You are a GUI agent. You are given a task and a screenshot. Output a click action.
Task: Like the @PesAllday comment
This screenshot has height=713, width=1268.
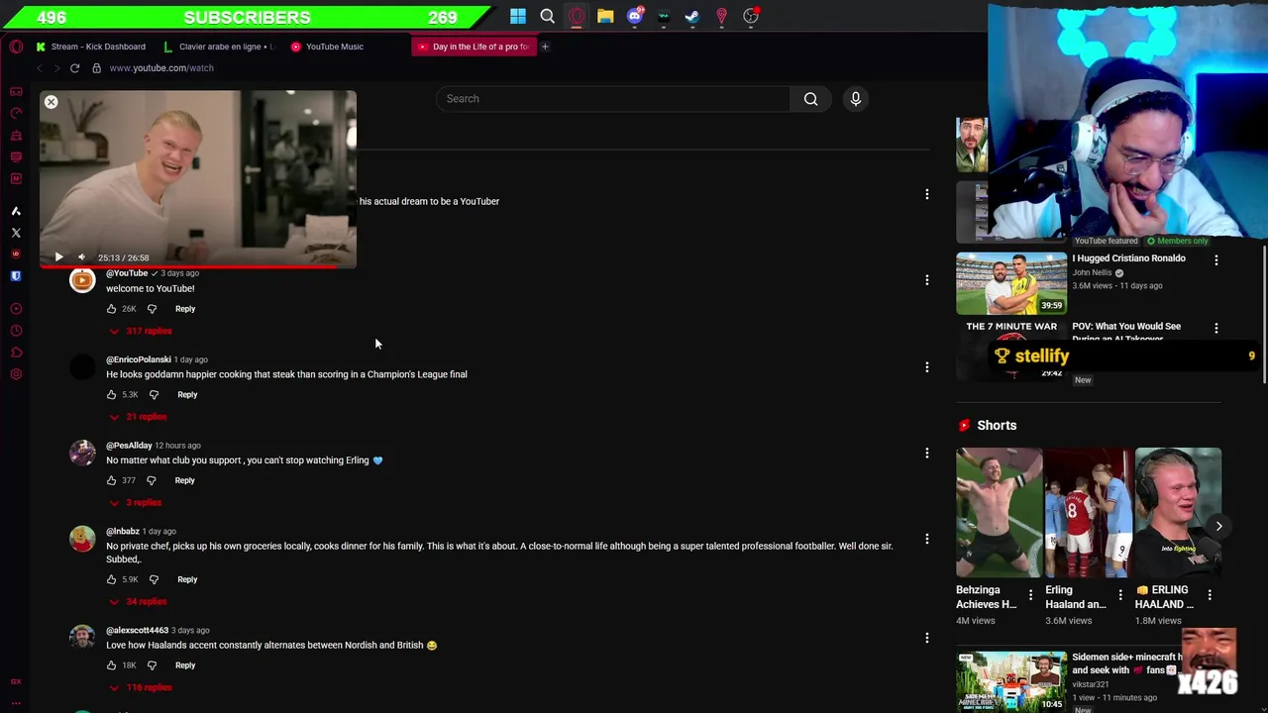coord(111,480)
